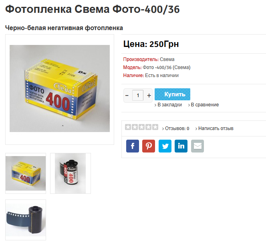
Task: Share product on LinkedIn
Action: (x=181, y=146)
